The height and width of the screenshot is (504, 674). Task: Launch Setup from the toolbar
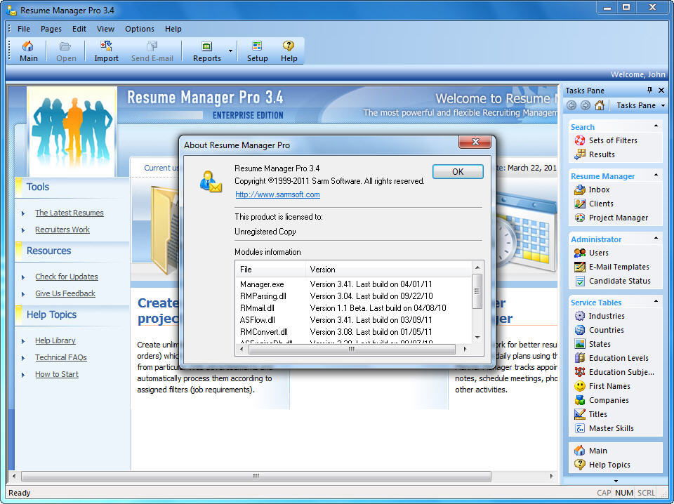point(257,50)
